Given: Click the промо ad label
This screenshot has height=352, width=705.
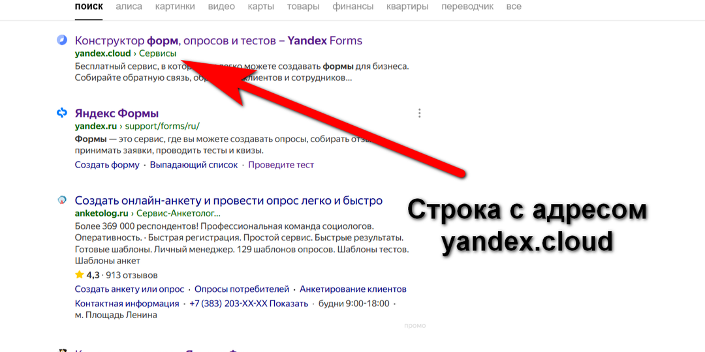Looking at the screenshot, I should coord(415,325).
